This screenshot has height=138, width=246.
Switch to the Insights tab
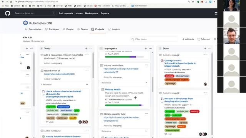114,29
